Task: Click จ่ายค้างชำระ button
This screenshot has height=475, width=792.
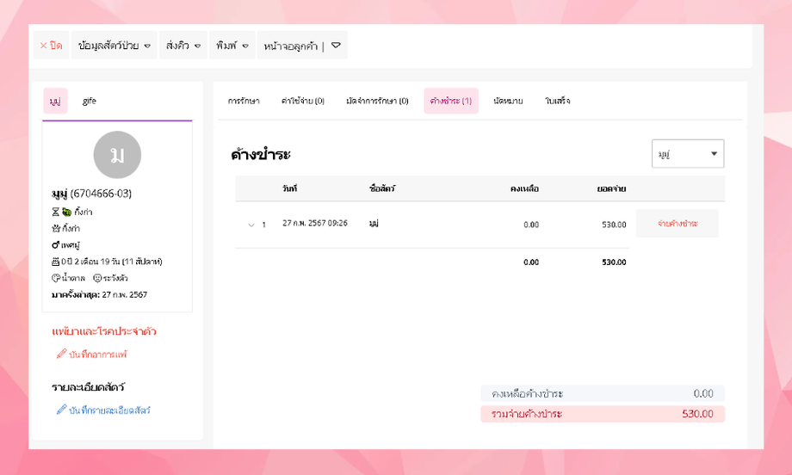Action: pyautogui.click(x=677, y=223)
